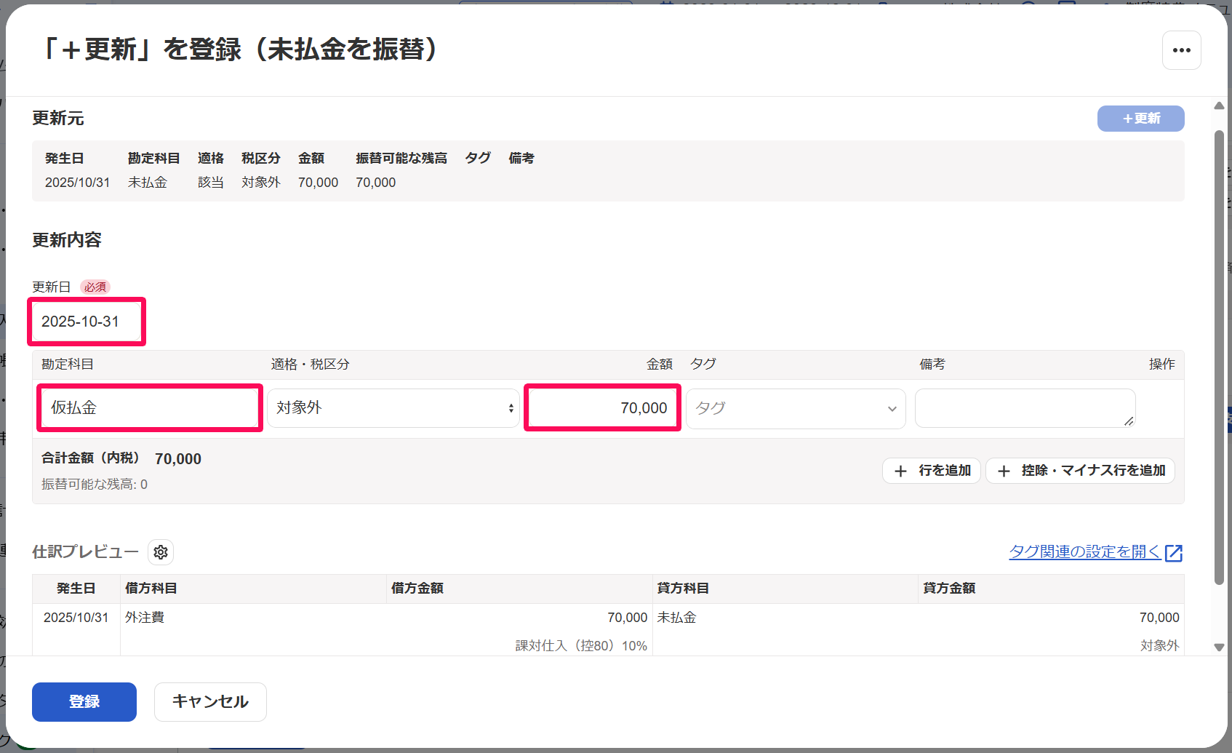Click 振替可能な残高: 0 text

(x=95, y=485)
